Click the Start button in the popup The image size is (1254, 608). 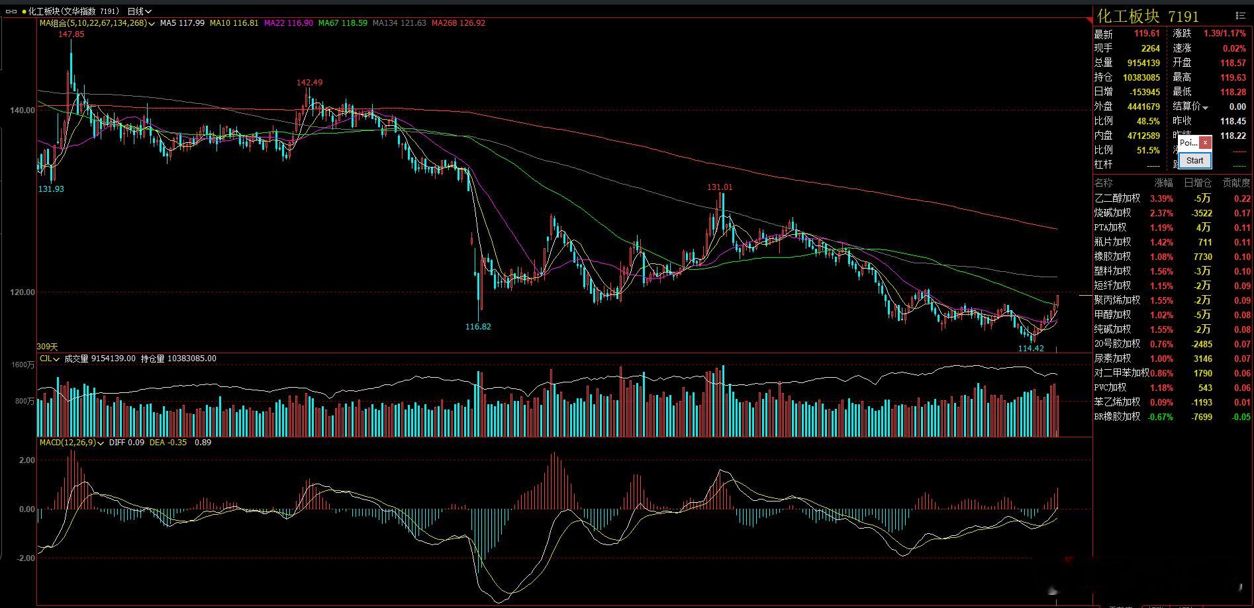point(1195,161)
